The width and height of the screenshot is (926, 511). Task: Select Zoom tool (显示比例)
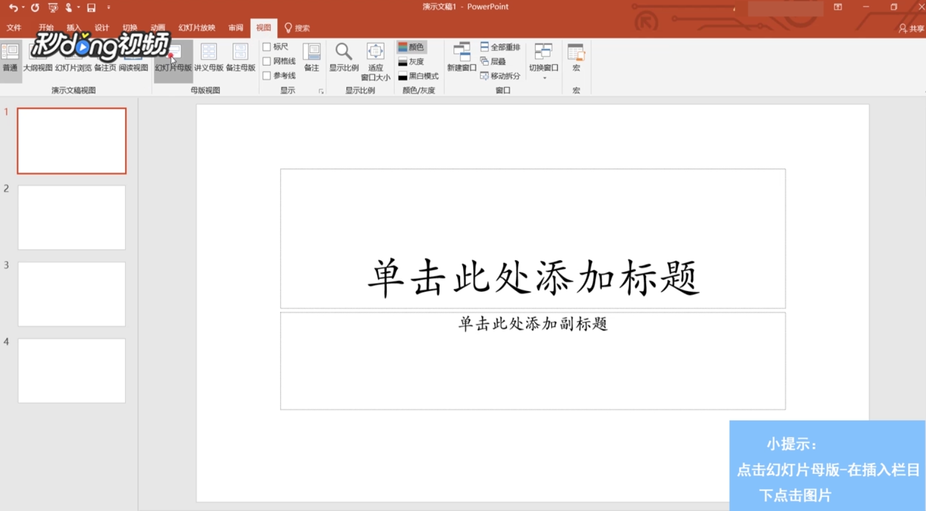click(x=343, y=58)
